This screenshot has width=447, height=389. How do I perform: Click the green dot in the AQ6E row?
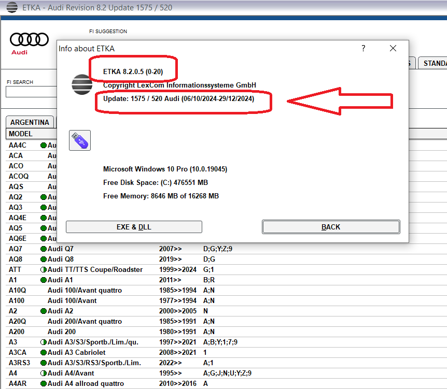click(x=44, y=238)
